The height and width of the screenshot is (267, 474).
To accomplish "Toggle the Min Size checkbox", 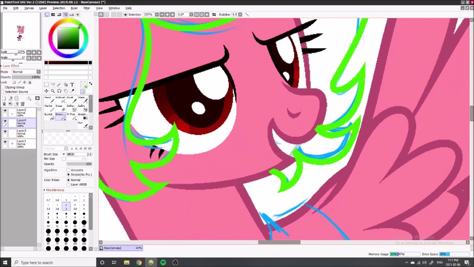I will [x=64, y=159].
